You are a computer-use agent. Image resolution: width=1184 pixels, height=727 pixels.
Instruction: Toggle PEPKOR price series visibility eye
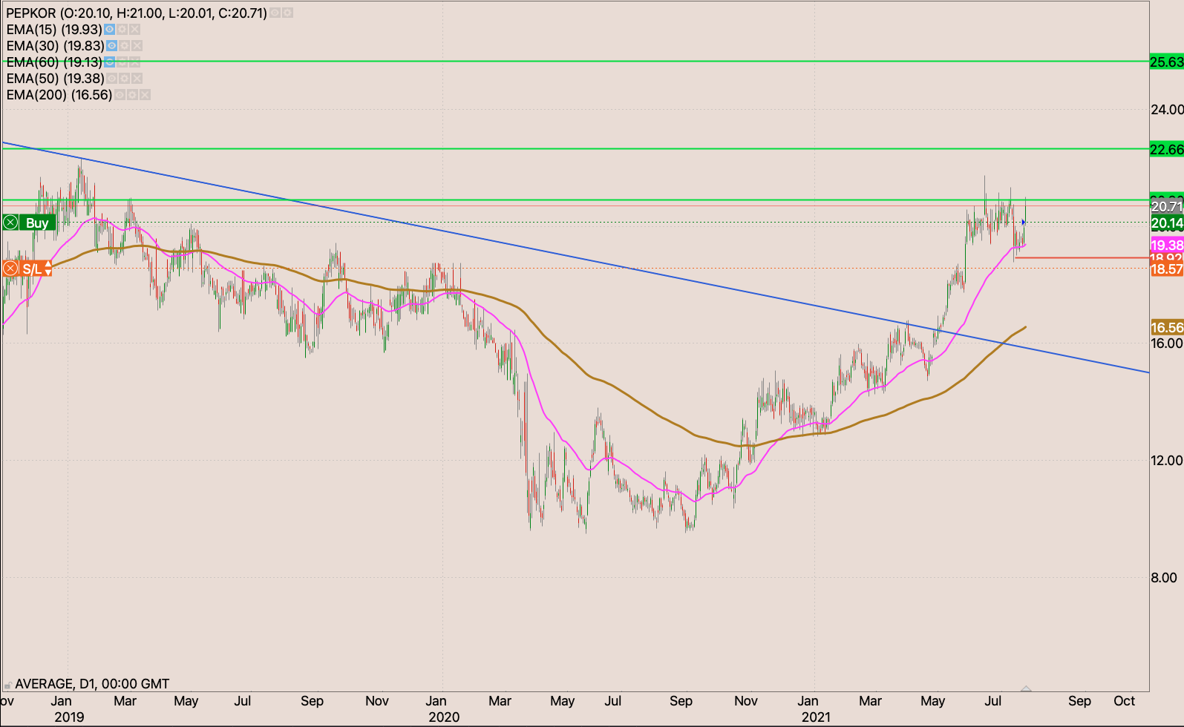click(x=275, y=13)
